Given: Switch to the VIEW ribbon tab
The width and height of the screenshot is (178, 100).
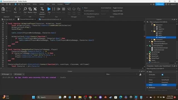Looking at the screenshot, I should tap(53, 4).
